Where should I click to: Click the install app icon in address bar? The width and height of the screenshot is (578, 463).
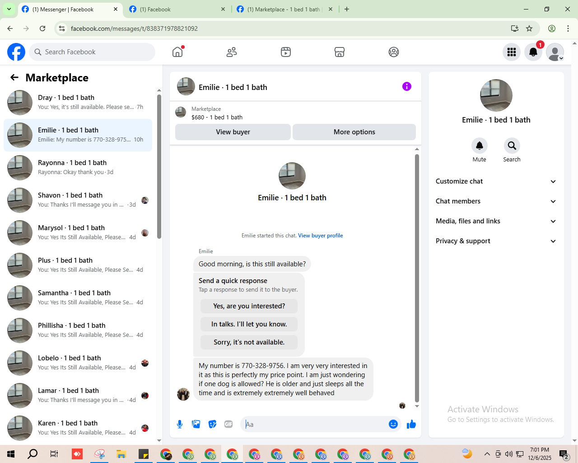point(514,28)
